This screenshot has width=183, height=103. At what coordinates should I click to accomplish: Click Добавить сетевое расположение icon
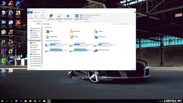(x=68, y=16)
